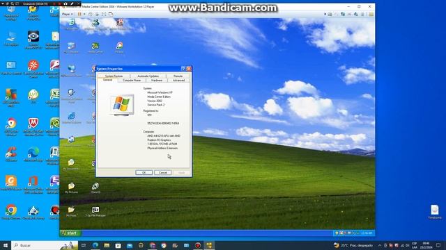Open File Explorer from the host taskbar
This screenshot has height=250, width=446.
pyautogui.click(x=107, y=245)
